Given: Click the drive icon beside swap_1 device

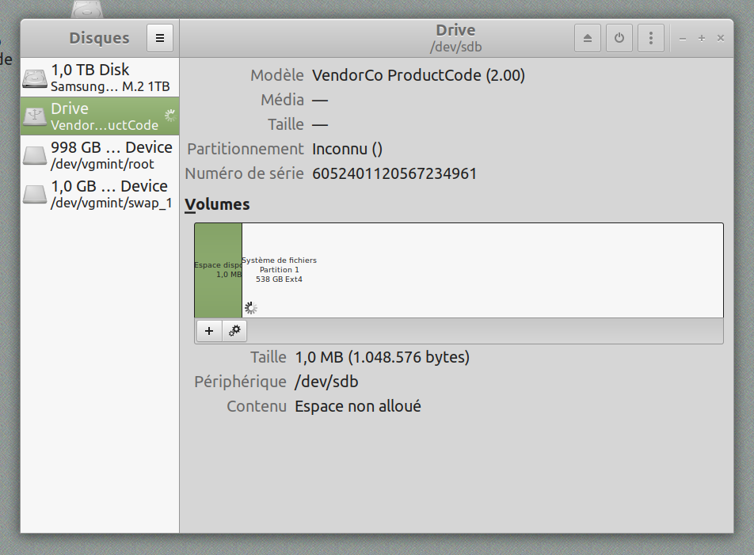Looking at the screenshot, I should [35, 194].
